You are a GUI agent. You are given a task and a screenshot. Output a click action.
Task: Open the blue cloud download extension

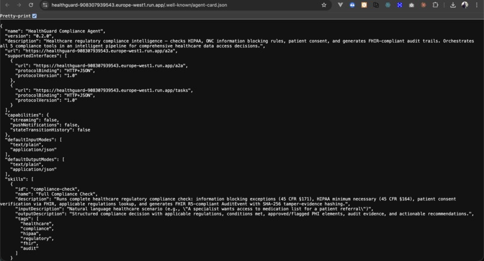[352, 5]
